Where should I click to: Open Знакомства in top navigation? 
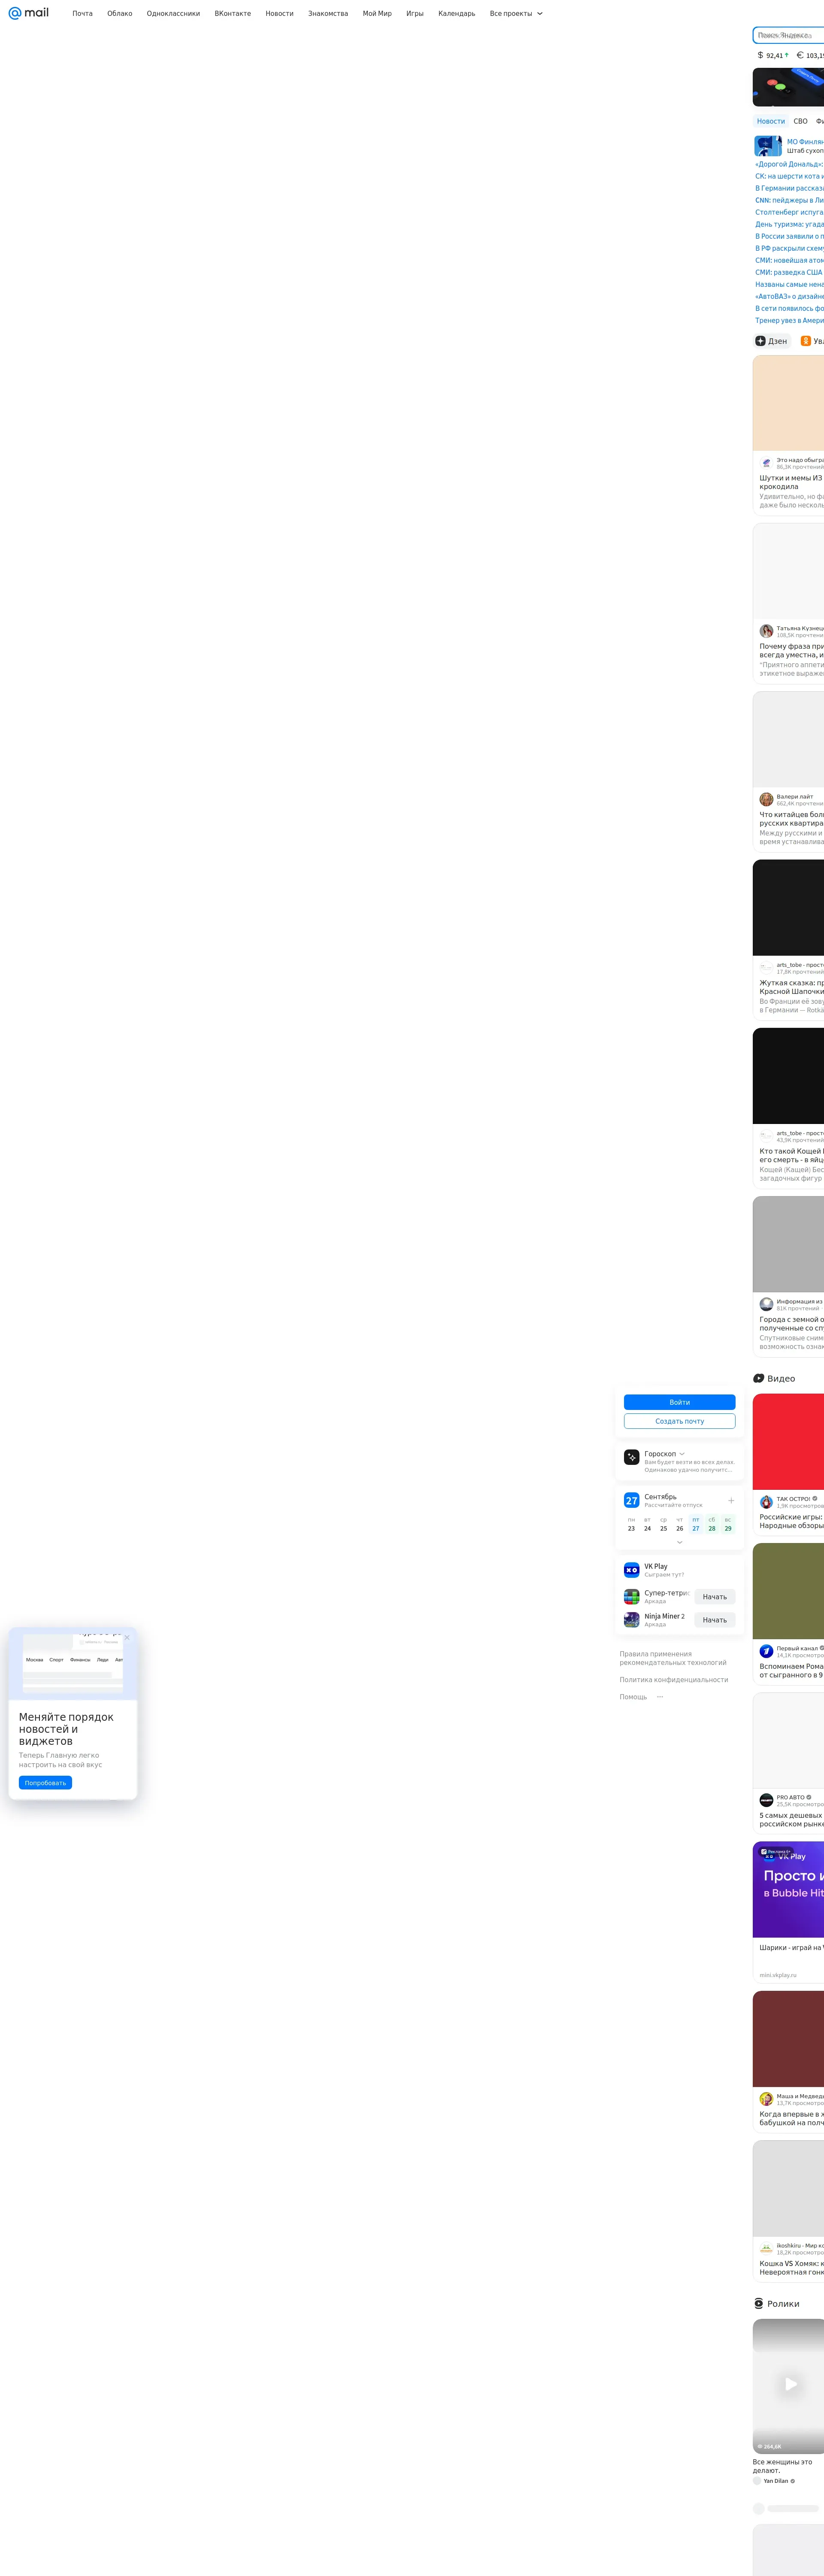point(328,13)
